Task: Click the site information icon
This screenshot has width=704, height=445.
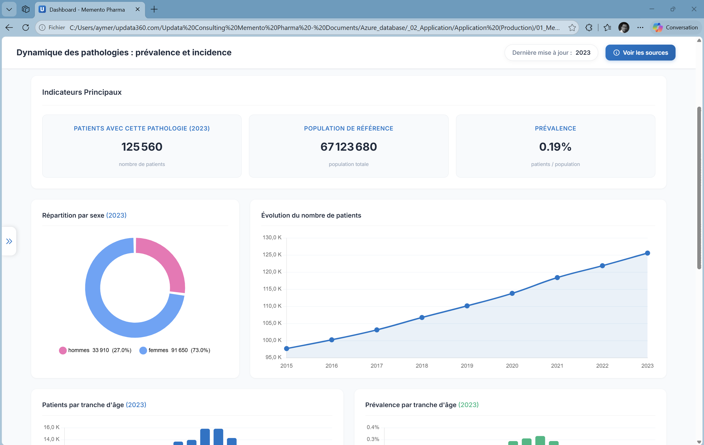Action: (x=43, y=28)
